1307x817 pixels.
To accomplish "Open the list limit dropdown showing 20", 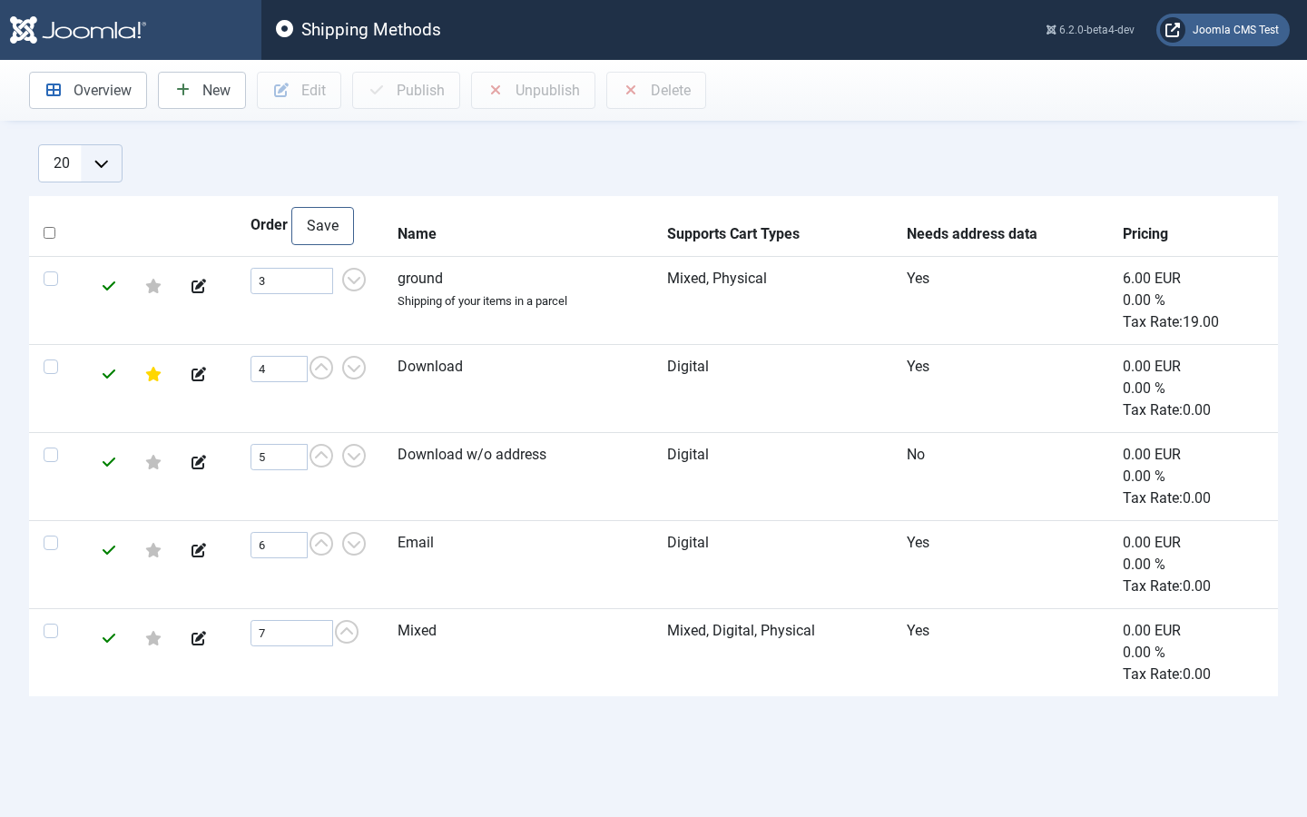I will click(x=80, y=163).
